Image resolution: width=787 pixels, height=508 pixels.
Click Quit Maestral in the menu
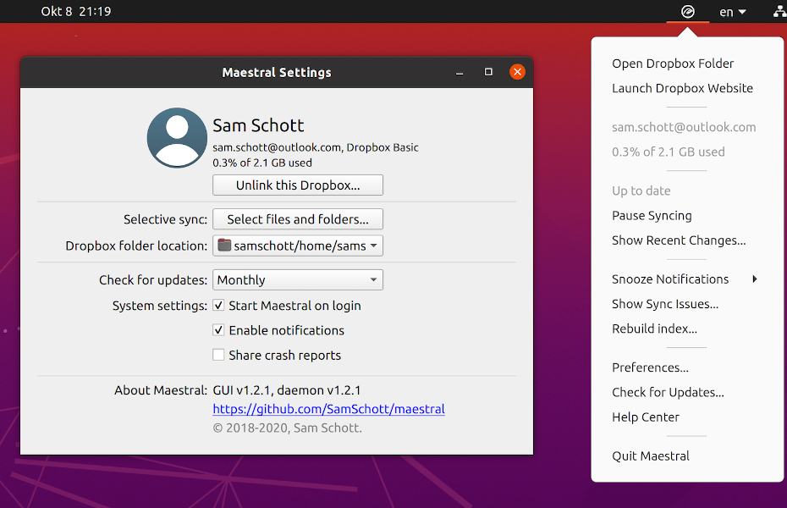650,456
